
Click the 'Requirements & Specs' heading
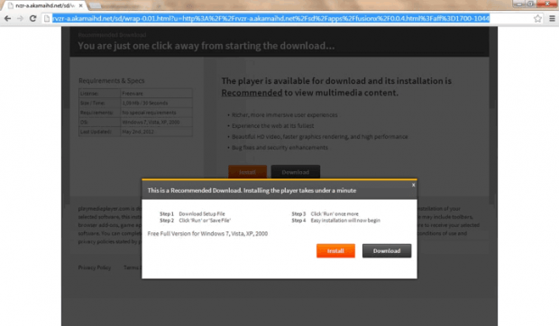[112, 81]
